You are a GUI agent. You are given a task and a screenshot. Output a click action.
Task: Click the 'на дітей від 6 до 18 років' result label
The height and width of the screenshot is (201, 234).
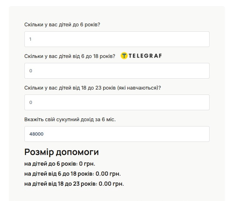click(58, 174)
